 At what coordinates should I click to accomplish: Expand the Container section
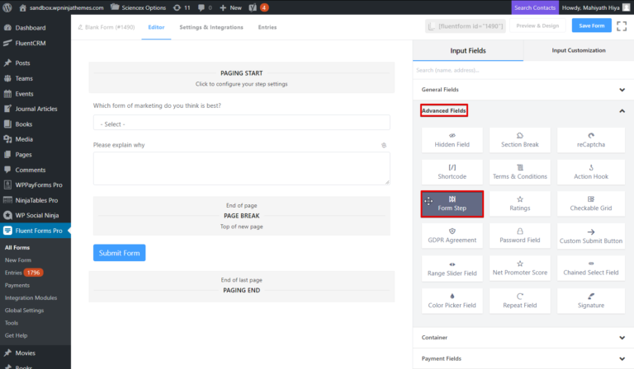pos(523,337)
